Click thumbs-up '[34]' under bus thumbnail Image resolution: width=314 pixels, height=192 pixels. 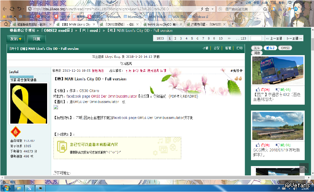263,90
